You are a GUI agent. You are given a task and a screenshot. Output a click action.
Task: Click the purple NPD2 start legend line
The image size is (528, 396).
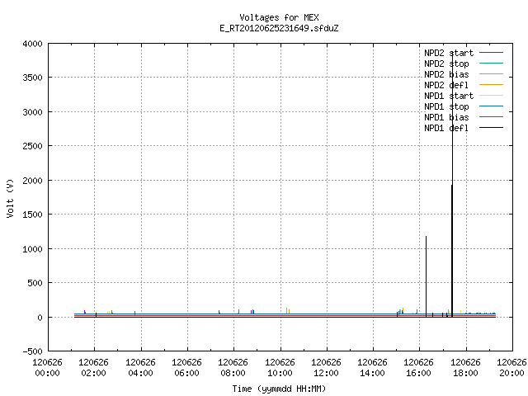pyautogui.click(x=491, y=53)
